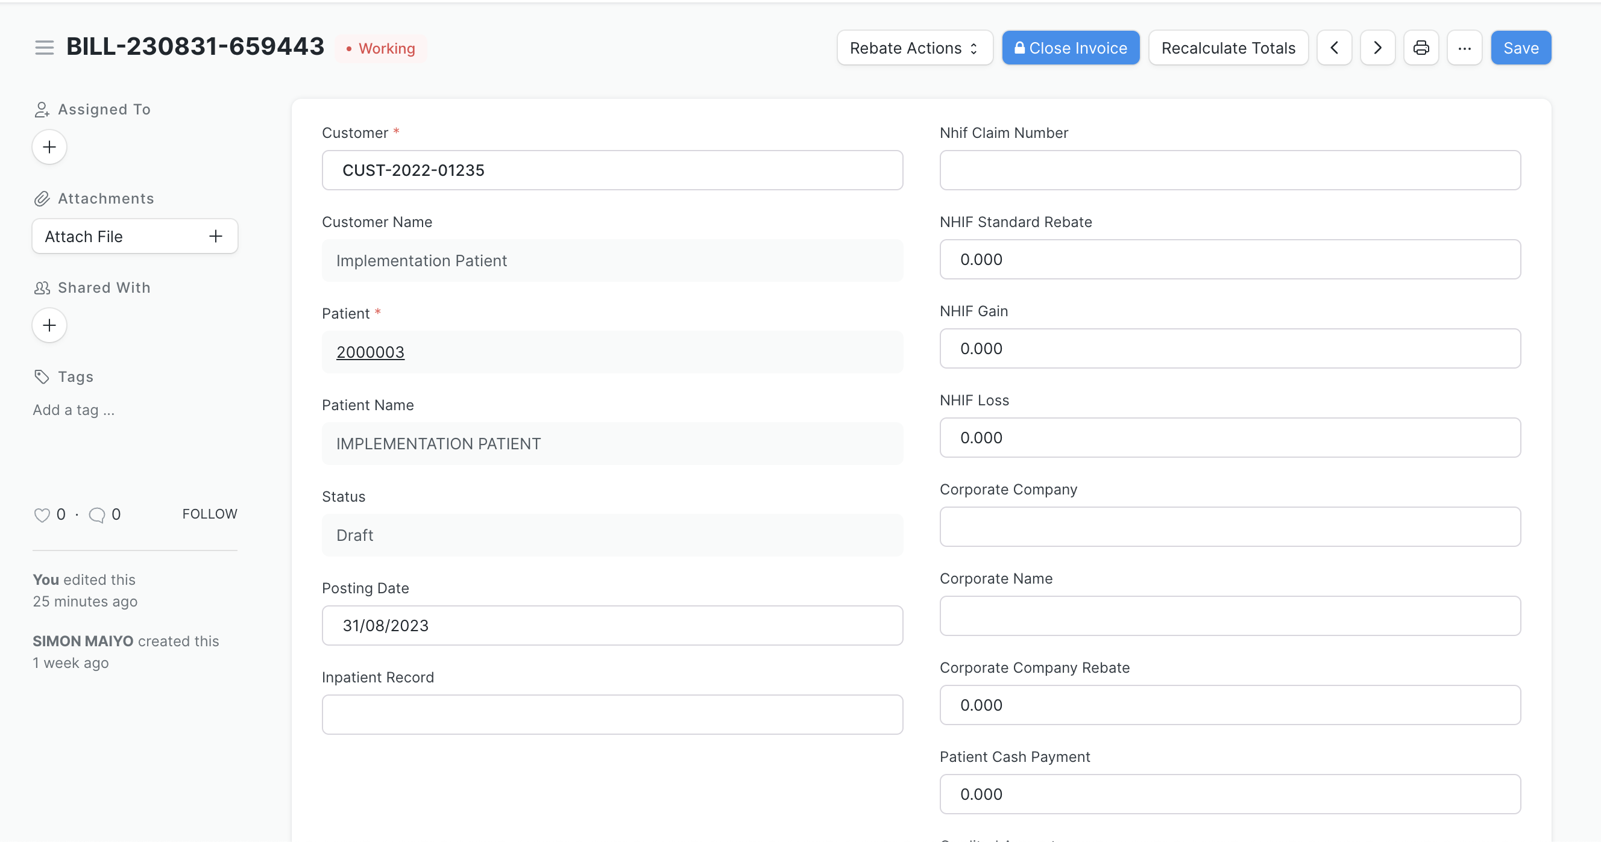Click the Working status indicator
This screenshot has width=1601, height=842.
tap(380, 48)
